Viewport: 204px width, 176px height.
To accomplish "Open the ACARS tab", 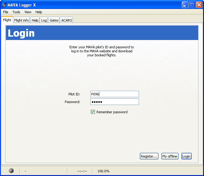I will 67,20.
